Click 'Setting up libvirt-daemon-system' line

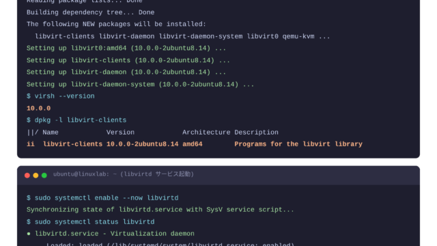(x=140, y=85)
